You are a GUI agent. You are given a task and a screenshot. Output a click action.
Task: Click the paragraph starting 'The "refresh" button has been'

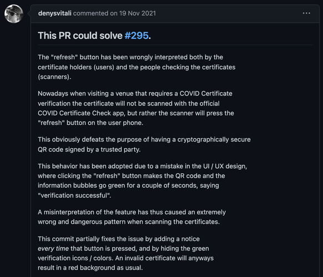[x=137, y=67]
